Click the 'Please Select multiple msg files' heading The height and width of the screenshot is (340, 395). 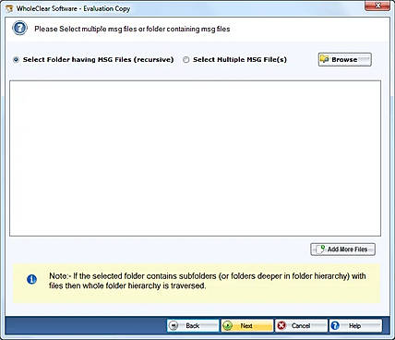132,29
